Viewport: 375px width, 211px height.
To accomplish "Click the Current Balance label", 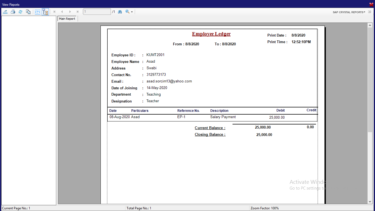I will point(210,128).
